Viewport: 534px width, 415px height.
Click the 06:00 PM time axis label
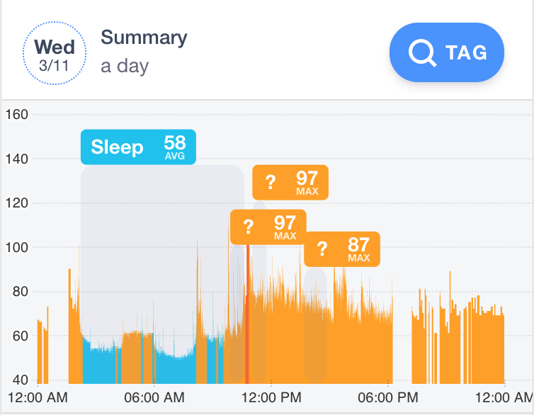[388, 397]
